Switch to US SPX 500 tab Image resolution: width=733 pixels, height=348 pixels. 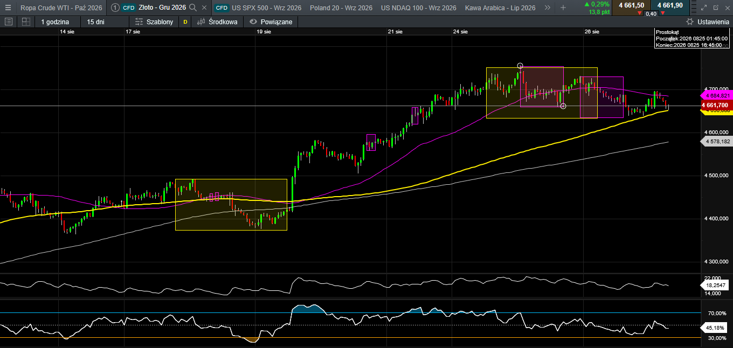[x=258, y=8]
